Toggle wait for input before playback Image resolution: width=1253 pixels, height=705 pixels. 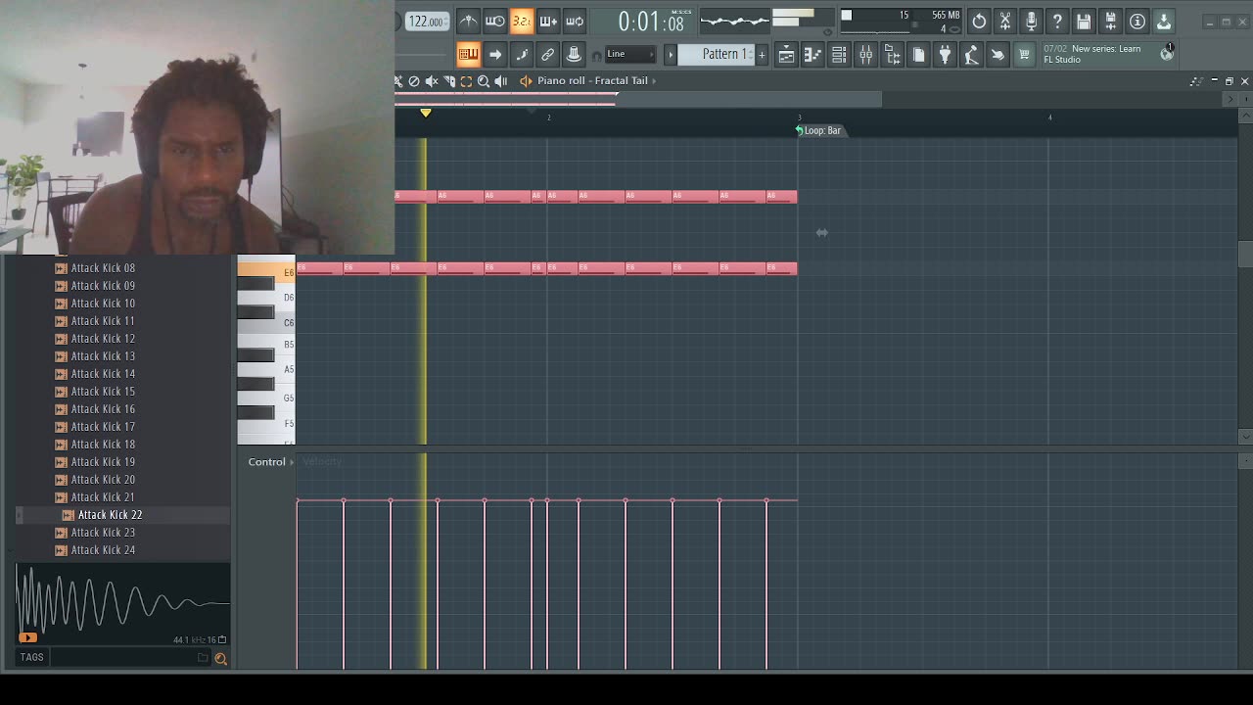point(495,22)
